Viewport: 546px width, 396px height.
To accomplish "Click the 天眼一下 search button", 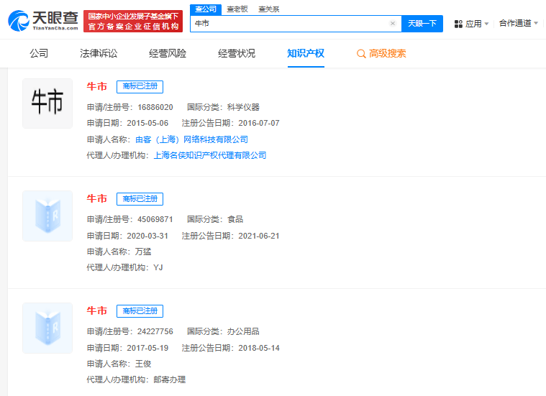I will click(422, 23).
